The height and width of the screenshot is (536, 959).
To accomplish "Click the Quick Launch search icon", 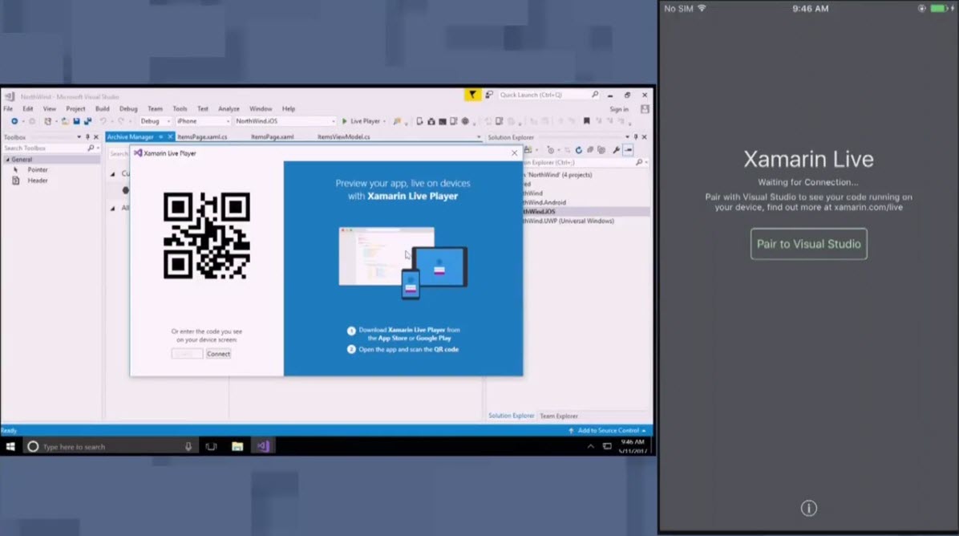I will 595,94.
